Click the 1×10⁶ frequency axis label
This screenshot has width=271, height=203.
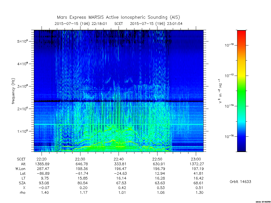(x=22, y=131)
